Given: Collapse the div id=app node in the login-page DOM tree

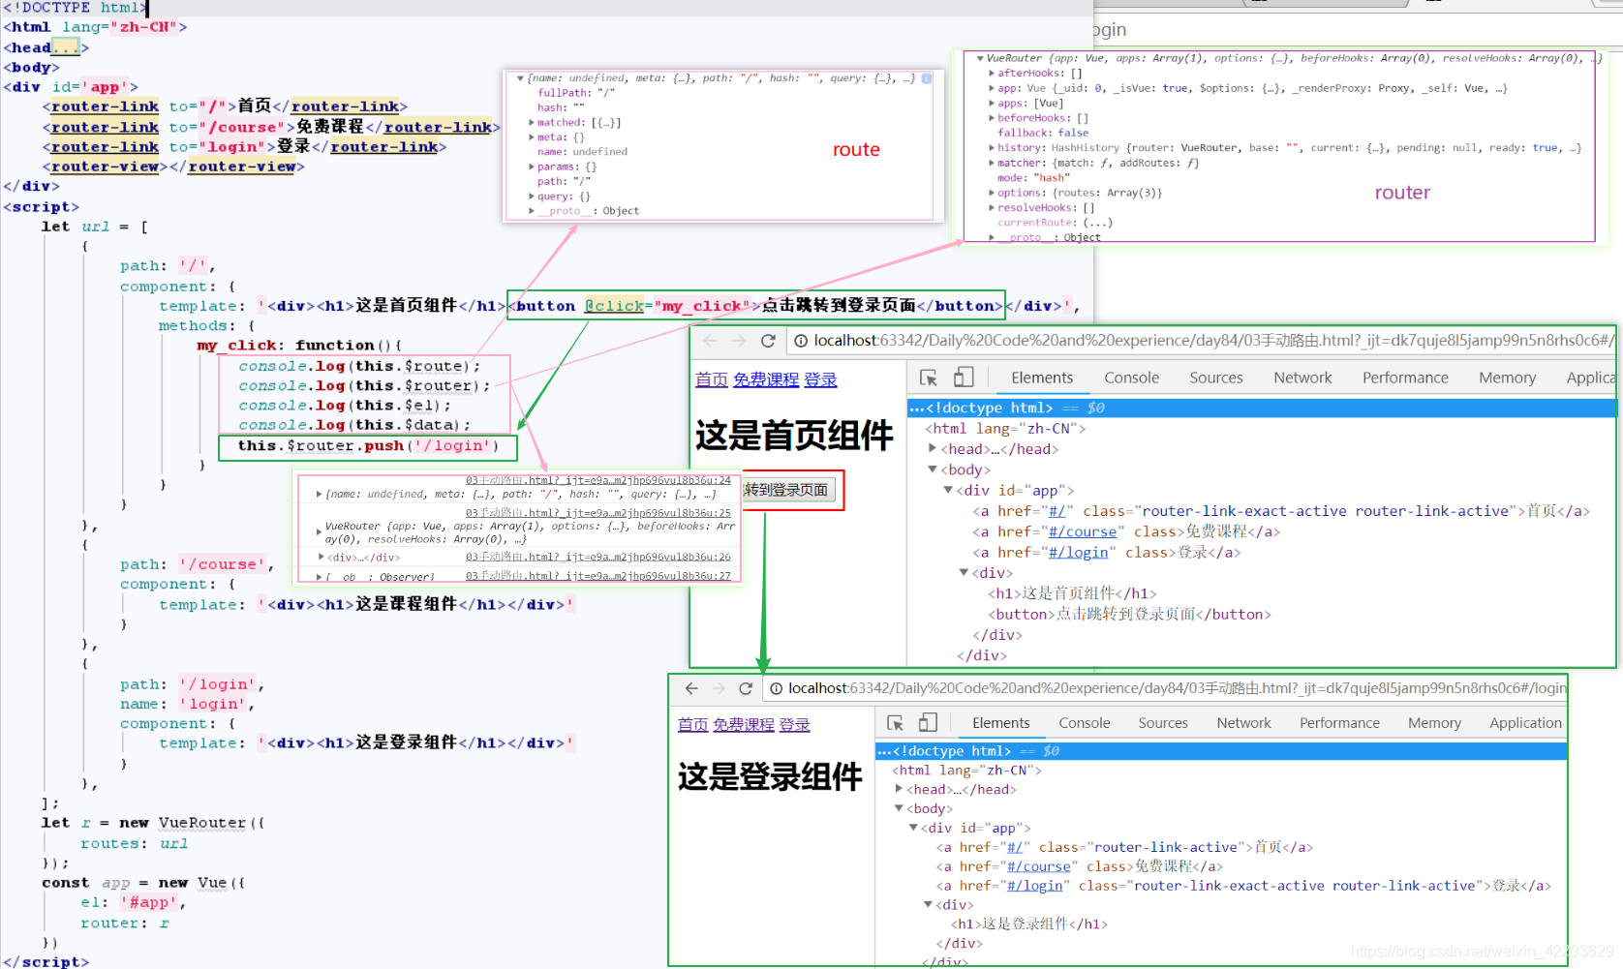Looking at the screenshot, I should click(x=913, y=828).
